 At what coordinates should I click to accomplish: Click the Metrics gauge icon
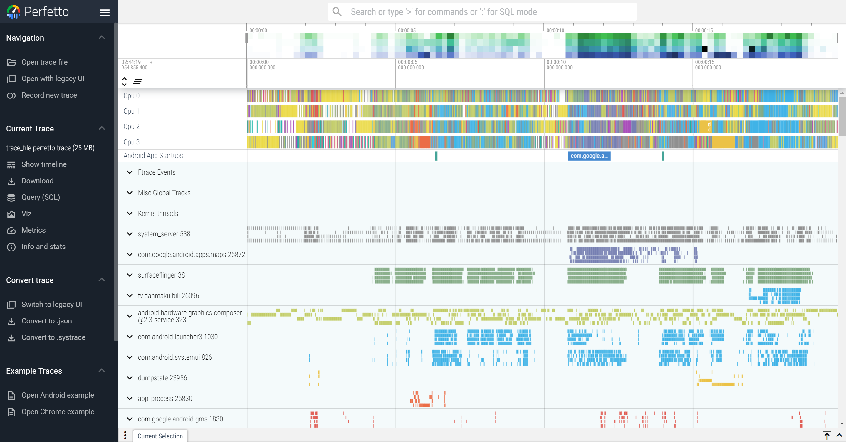tap(11, 231)
